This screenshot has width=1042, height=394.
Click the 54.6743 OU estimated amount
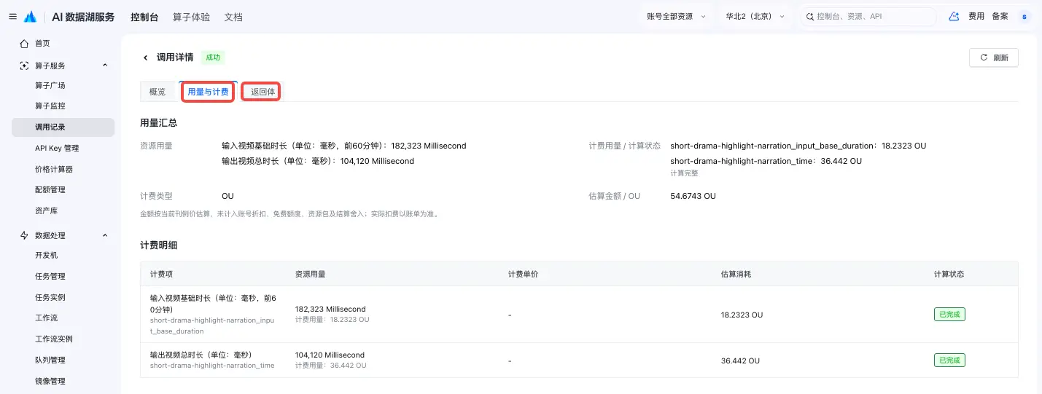693,197
